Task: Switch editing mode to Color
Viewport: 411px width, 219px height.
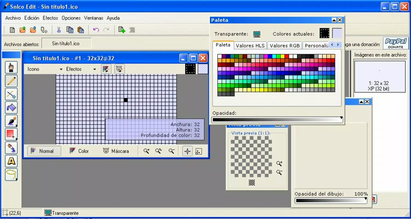Action: pyautogui.click(x=79, y=151)
